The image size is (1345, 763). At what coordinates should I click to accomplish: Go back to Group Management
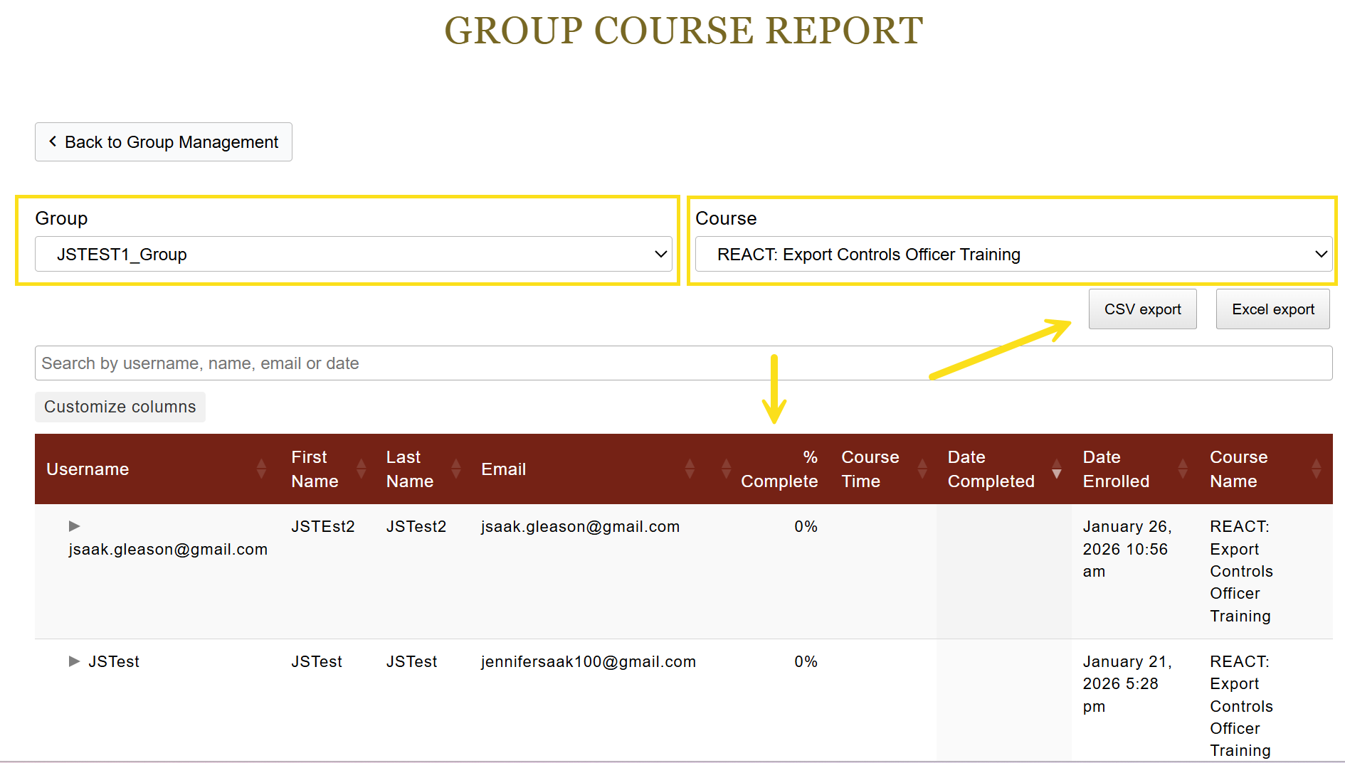point(164,142)
